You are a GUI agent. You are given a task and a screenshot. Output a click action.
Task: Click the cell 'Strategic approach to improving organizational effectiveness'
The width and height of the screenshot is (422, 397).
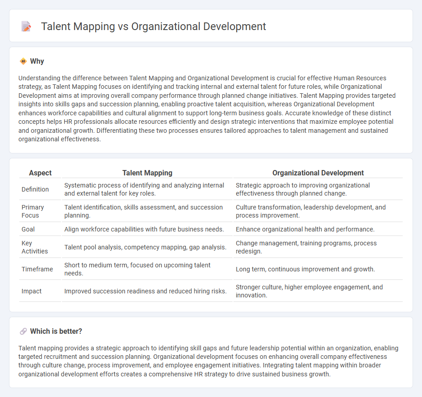tap(318, 189)
